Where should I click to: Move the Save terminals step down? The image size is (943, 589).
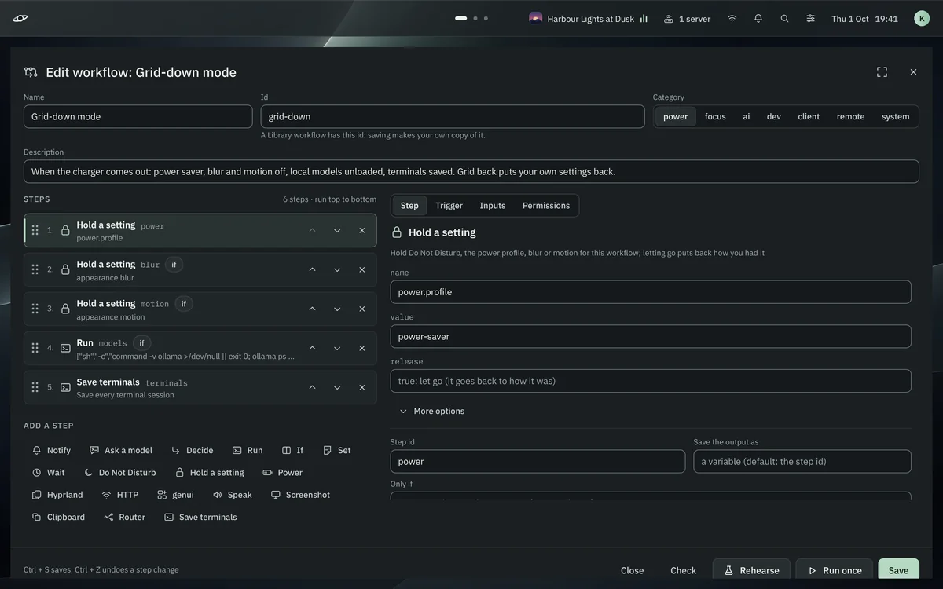tap(337, 387)
